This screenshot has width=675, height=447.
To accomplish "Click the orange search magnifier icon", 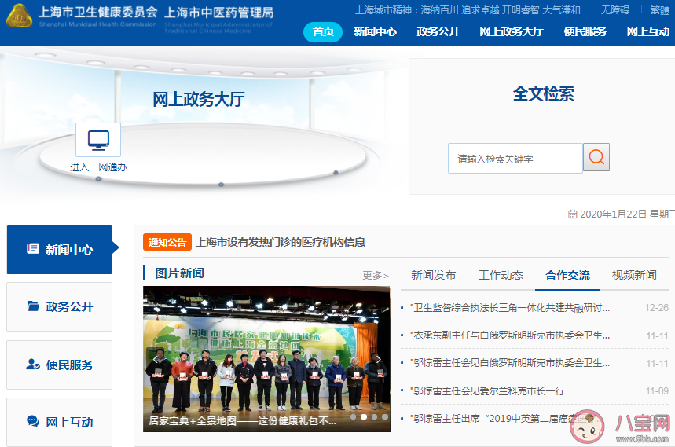I will point(596,157).
